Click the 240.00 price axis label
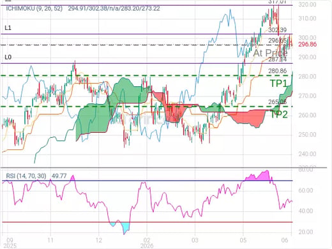332x249 pixels. 307,154
